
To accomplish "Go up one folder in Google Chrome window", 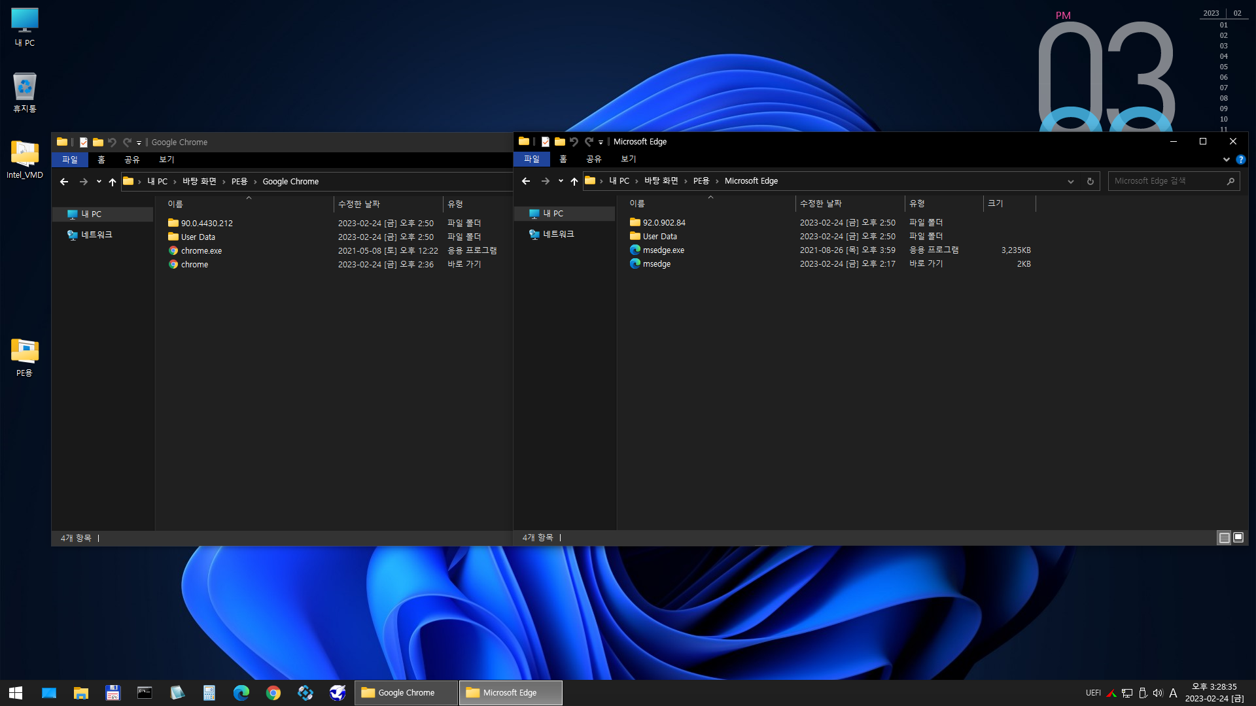I will (x=113, y=182).
